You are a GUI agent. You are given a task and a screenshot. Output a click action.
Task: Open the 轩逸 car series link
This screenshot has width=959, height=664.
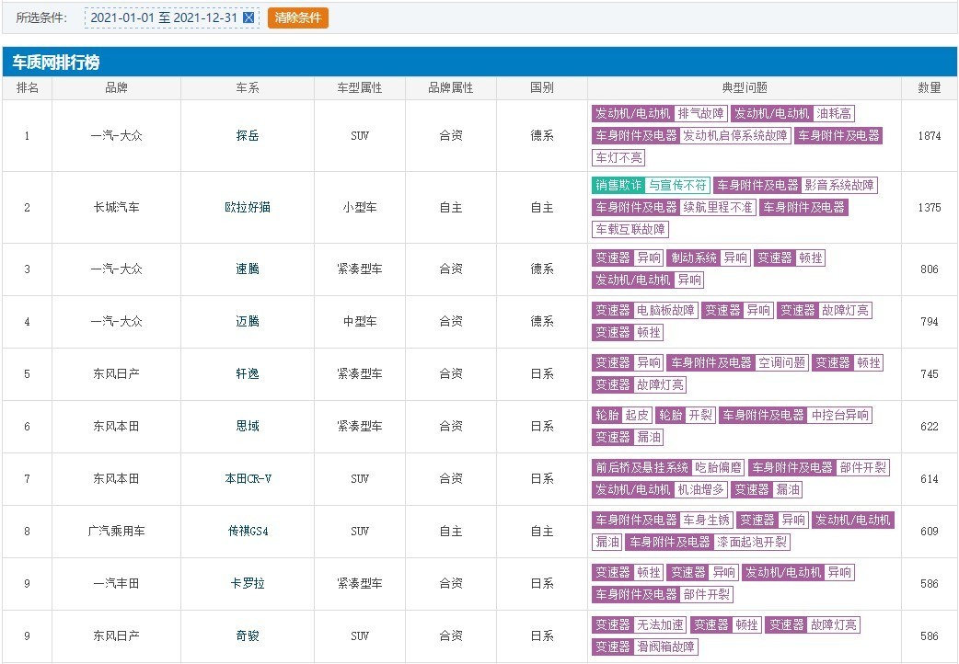[248, 373]
